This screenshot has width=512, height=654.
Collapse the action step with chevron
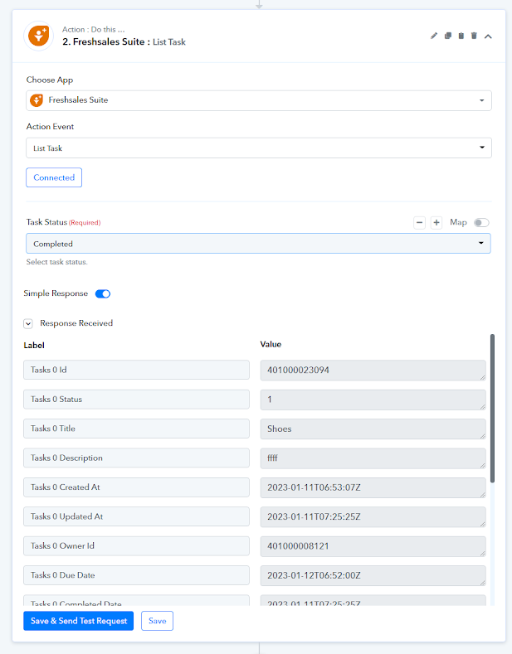coord(488,36)
